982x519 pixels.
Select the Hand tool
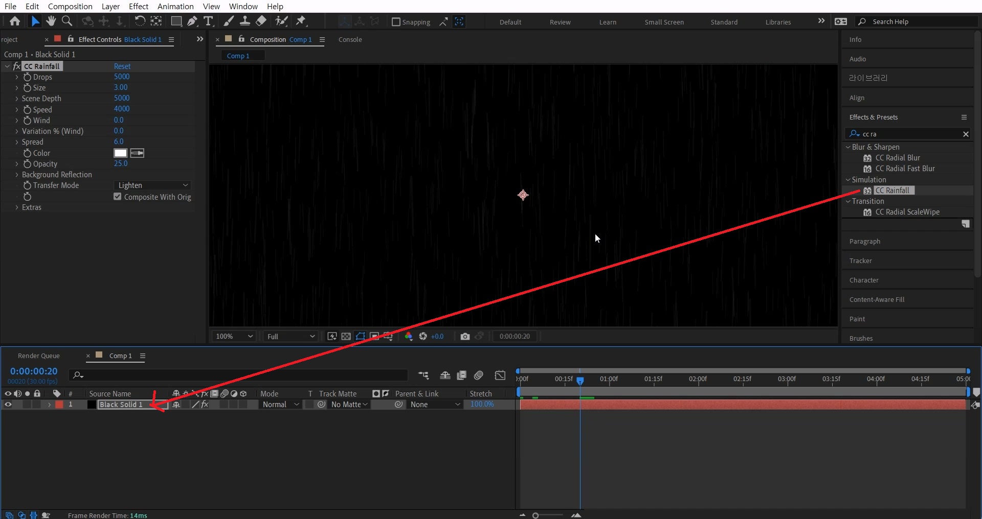click(x=51, y=21)
